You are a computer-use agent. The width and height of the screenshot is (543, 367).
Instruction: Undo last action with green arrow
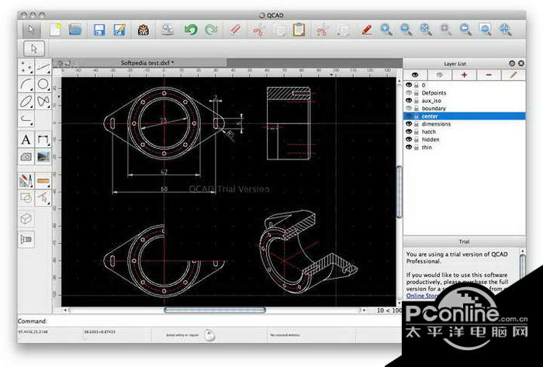[x=191, y=29]
